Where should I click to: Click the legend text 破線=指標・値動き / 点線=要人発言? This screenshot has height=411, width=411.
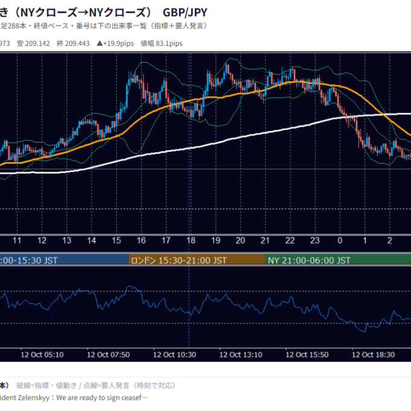(x=73, y=386)
